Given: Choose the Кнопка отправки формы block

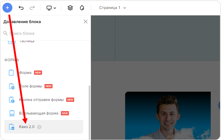Looking at the screenshot, I should pos(41,100).
